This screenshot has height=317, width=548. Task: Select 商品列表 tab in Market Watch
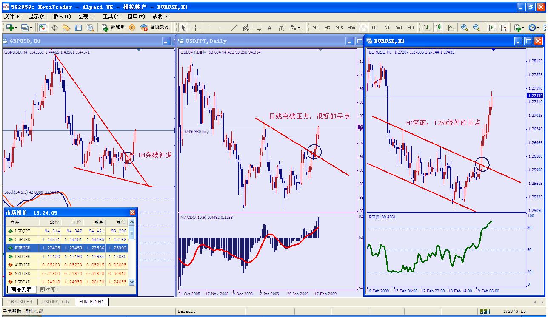click(x=21, y=289)
